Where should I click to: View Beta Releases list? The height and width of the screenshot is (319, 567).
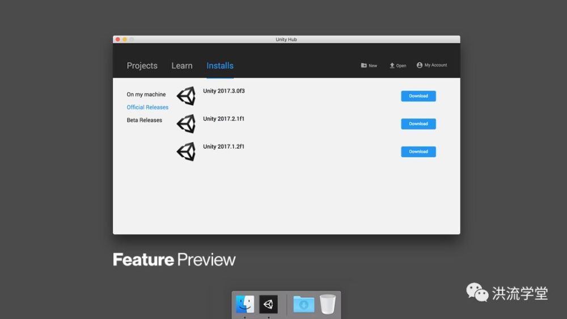tap(144, 120)
